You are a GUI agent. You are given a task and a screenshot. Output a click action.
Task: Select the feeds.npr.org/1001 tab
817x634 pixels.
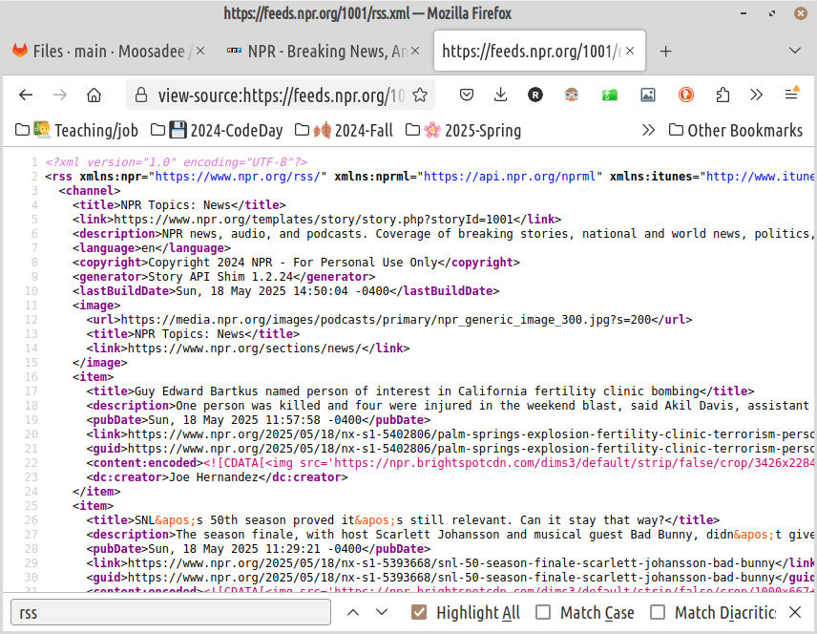(x=539, y=52)
